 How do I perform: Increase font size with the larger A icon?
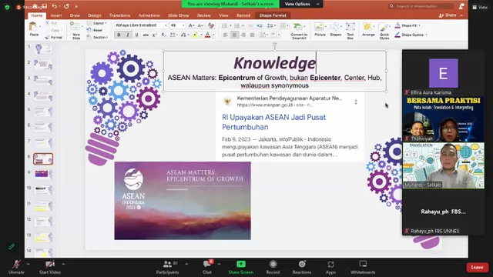click(191, 25)
